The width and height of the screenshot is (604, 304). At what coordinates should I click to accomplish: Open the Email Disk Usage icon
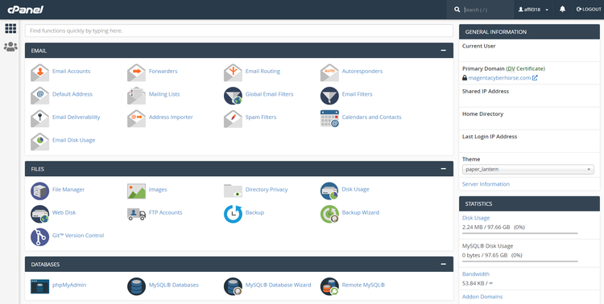[x=39, y=142]
